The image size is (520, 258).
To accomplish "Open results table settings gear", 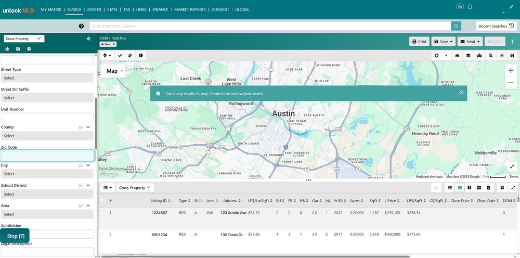I will point(502,188).
